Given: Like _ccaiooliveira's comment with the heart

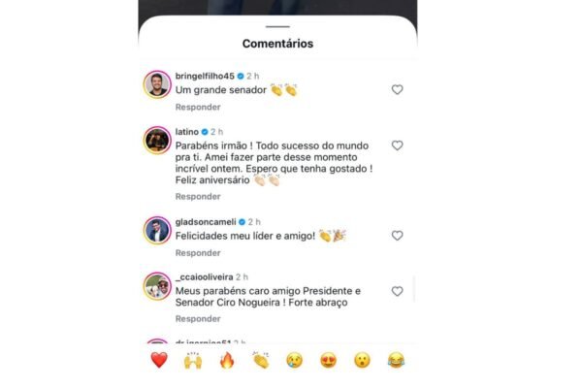Looking at the screenshot, I should (x=397, y=291).
